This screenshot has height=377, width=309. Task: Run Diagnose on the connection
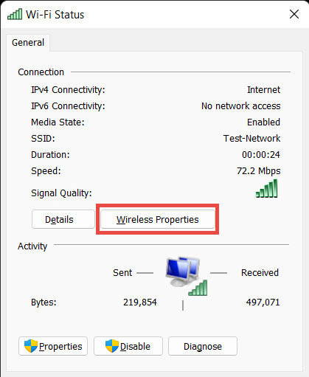coord(203,346)
